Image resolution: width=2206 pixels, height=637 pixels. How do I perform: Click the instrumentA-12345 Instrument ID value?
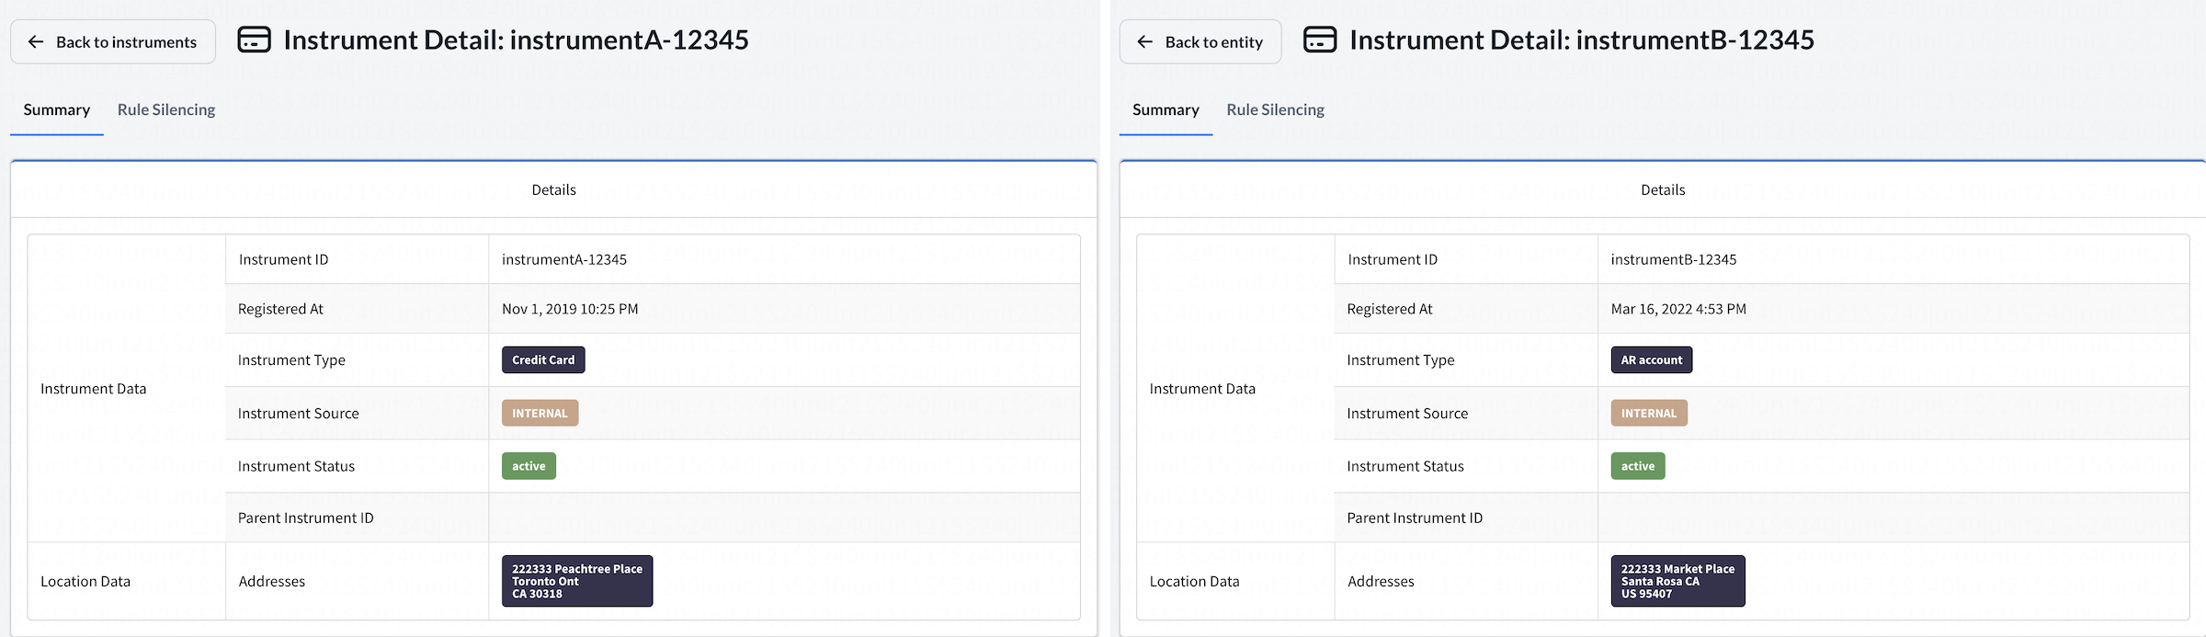(564, 260)
